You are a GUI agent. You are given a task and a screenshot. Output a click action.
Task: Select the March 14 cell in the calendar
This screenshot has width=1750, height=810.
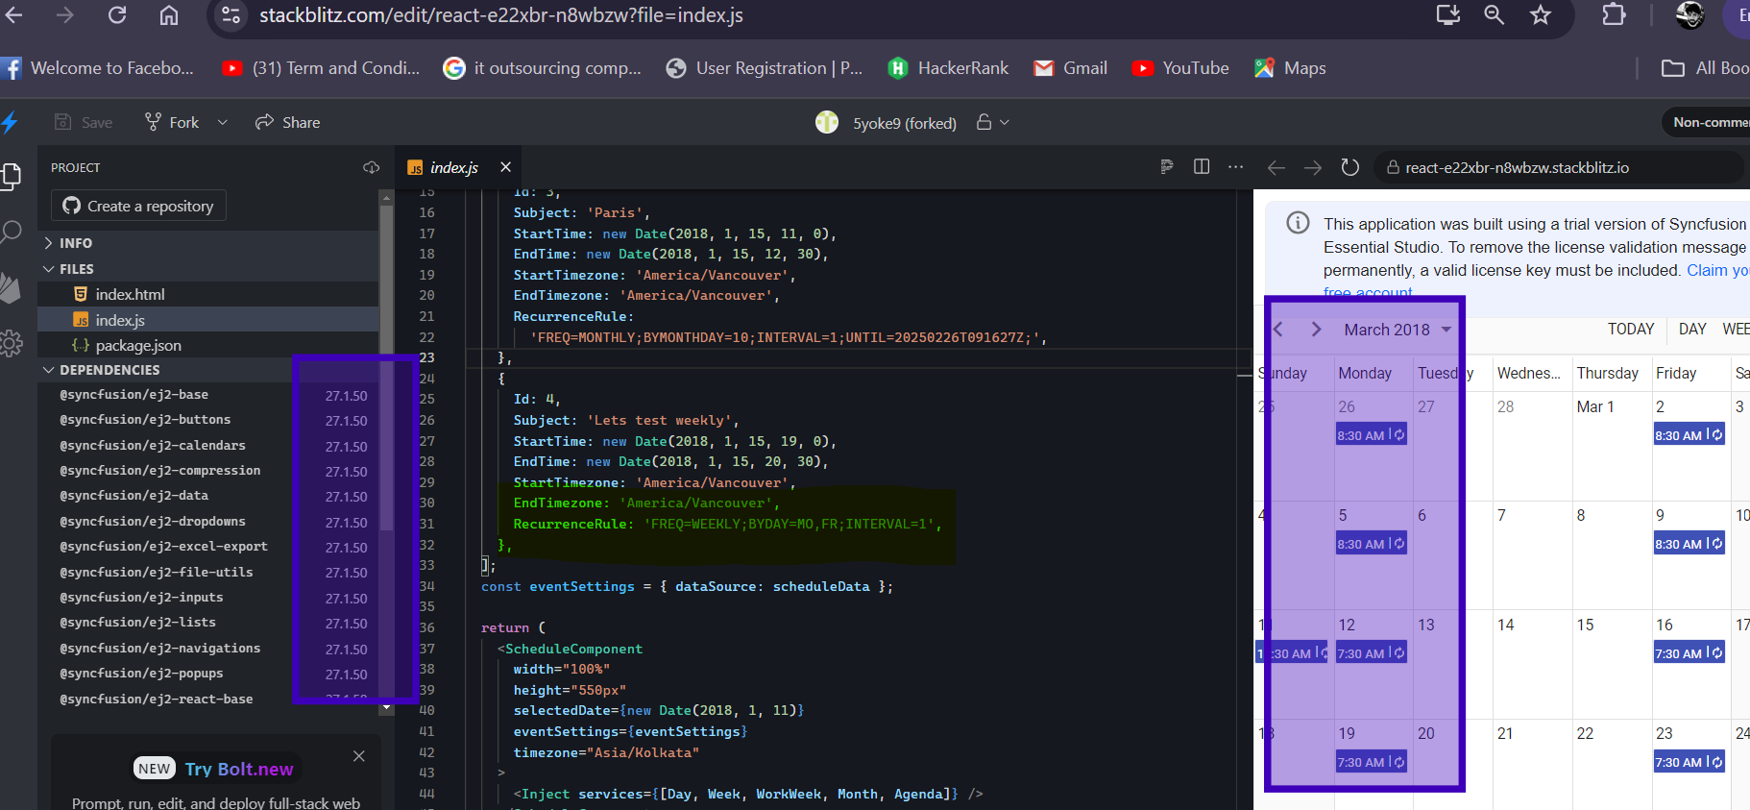coord(1532,663)
